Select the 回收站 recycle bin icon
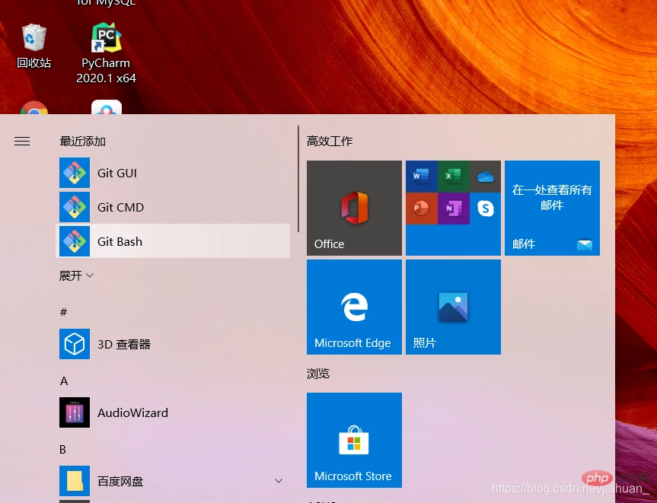Viewport: 657px width, 503px height. (34, 46)
